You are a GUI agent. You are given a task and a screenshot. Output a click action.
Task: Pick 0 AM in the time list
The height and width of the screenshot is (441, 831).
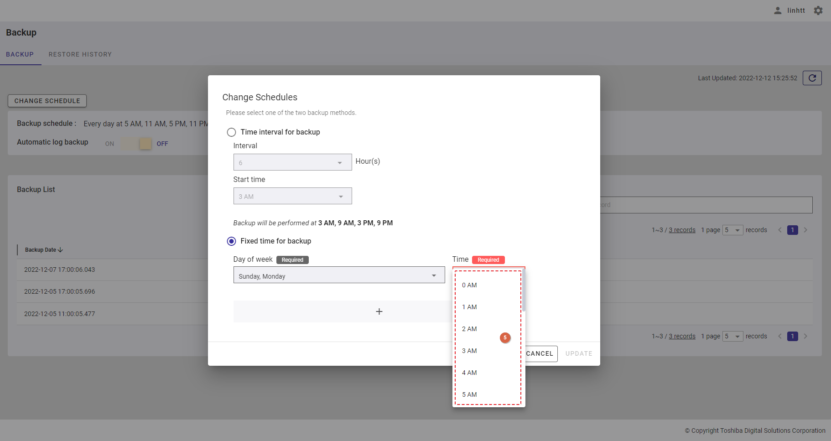(x=469, y=285)
